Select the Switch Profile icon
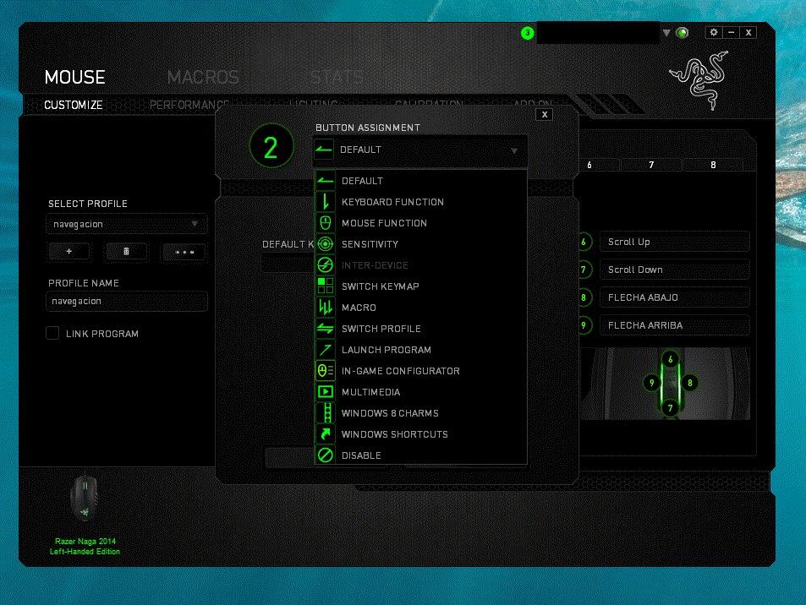 (x=325, y=328)
